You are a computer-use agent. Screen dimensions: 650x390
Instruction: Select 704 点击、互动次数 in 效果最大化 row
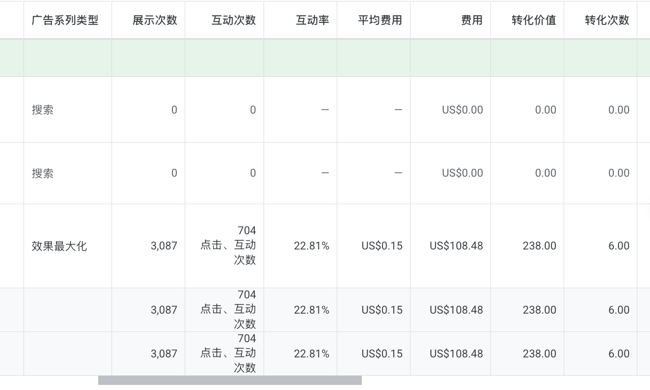(228, 245)
